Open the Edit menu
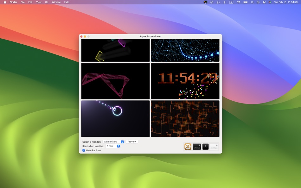 pos(30,2)
